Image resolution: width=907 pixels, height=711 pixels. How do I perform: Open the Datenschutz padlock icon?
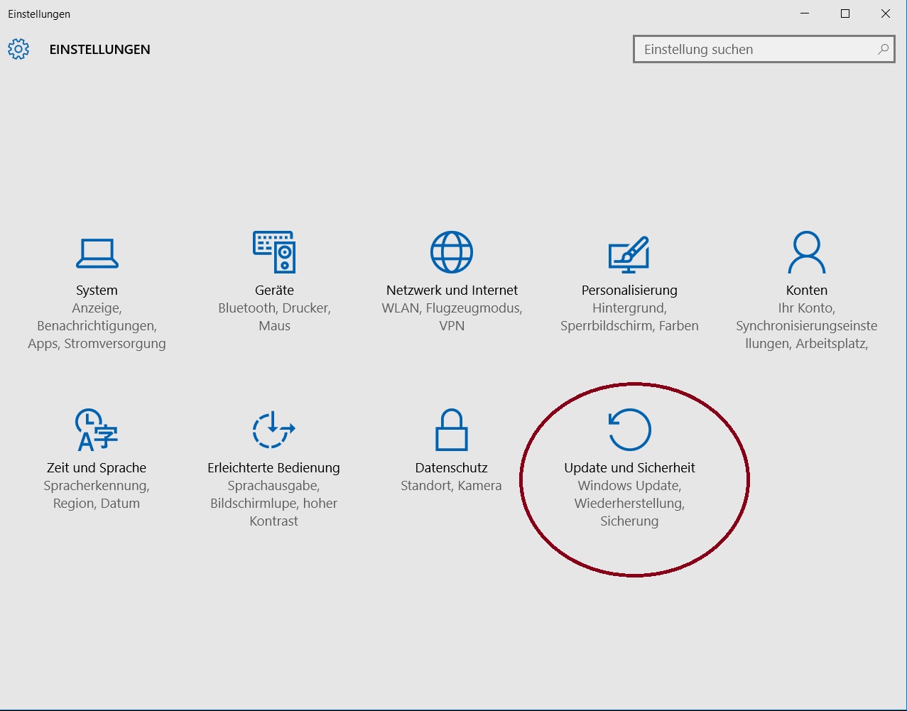tap(452, 429)
